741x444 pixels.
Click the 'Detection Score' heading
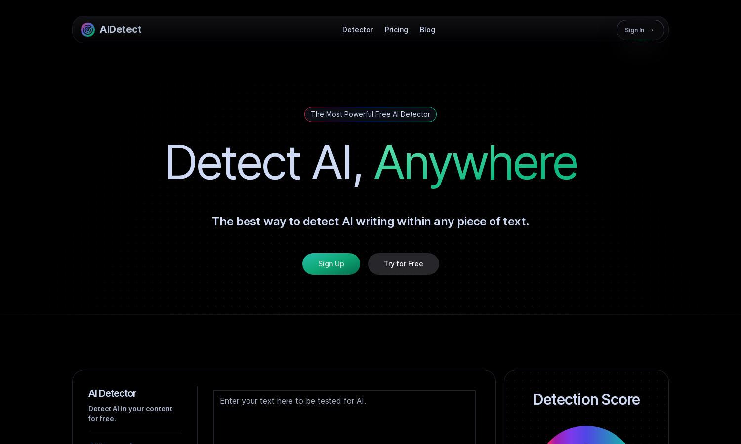pyautogui.click(x=586, y=399)
